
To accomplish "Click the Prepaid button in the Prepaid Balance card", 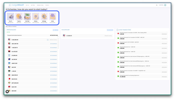I will [x=55, y=30].
